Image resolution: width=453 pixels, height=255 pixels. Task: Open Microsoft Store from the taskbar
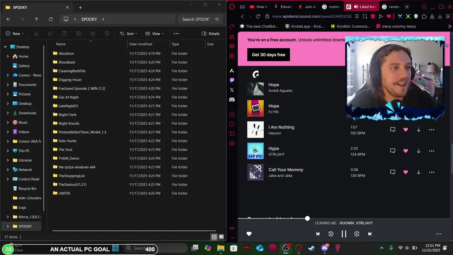point(234,248)
